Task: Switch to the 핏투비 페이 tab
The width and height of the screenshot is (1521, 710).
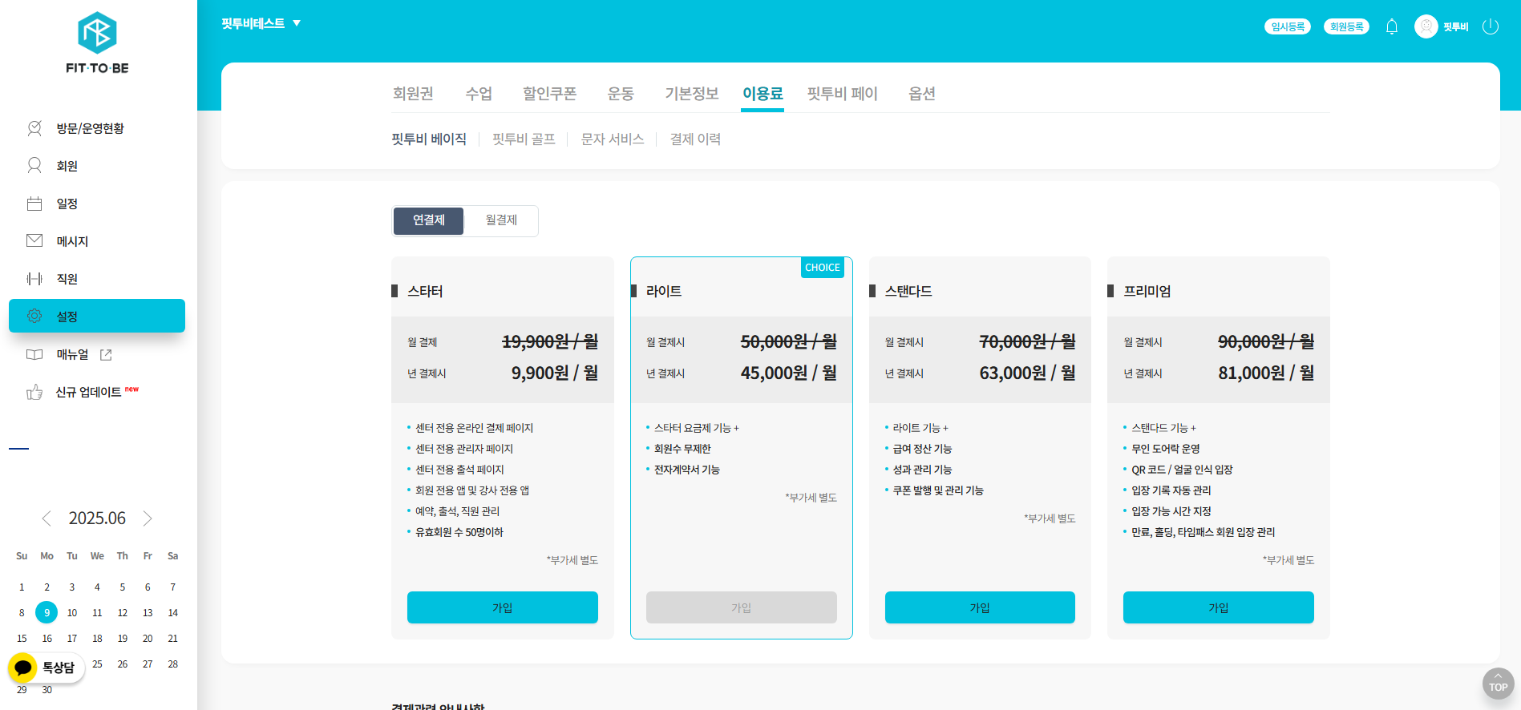Action: click(842, 94)
